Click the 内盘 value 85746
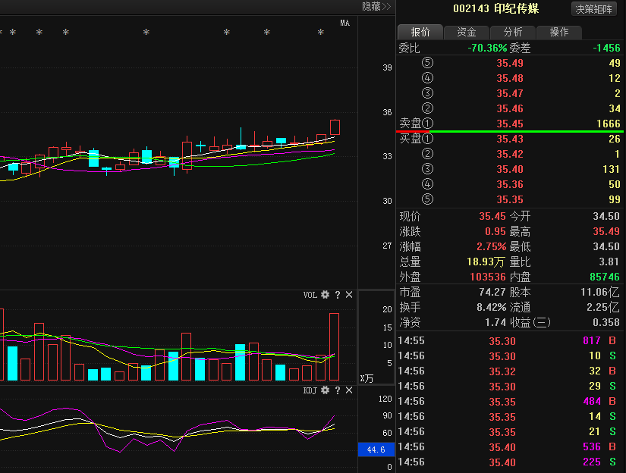Image resolution: width=626 pixels, height=473 pixels. [605, 277]
